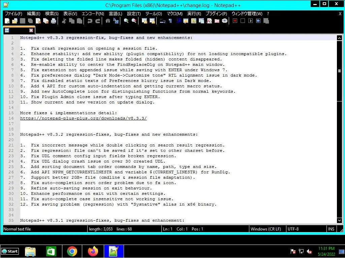Play back the recorded macro
Viewport: 345px width, 258px height.
point(250,21)
